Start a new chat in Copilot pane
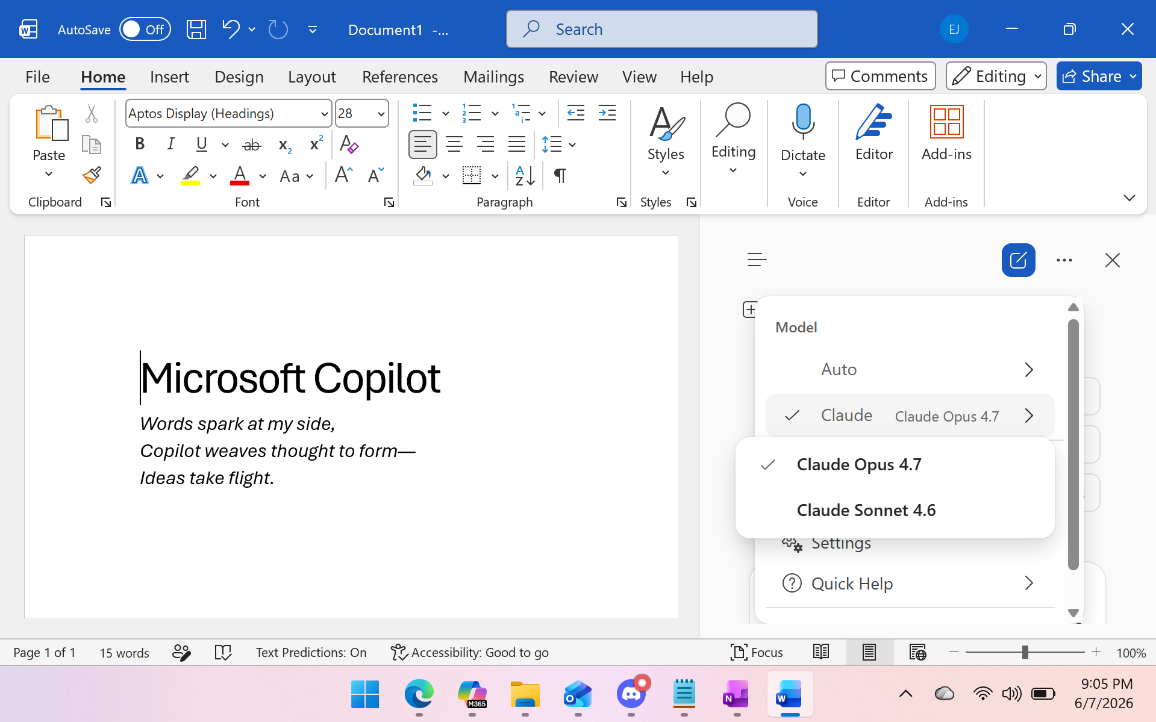 coord(1018,260)
